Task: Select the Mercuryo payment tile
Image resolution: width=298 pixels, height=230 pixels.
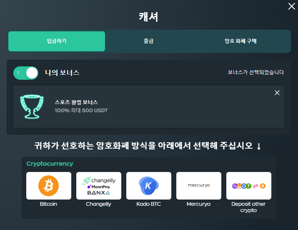Action: pyautogui.click(x=199, y=186)
